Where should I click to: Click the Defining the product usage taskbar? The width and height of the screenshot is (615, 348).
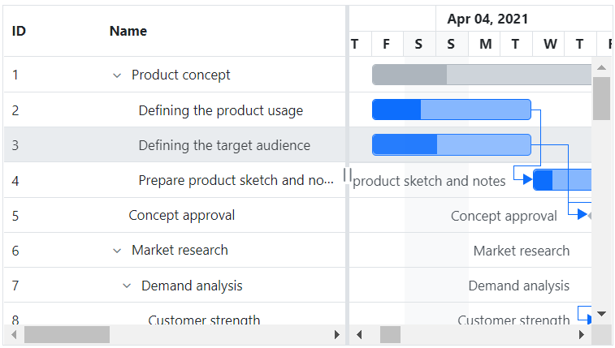point(451,110)
